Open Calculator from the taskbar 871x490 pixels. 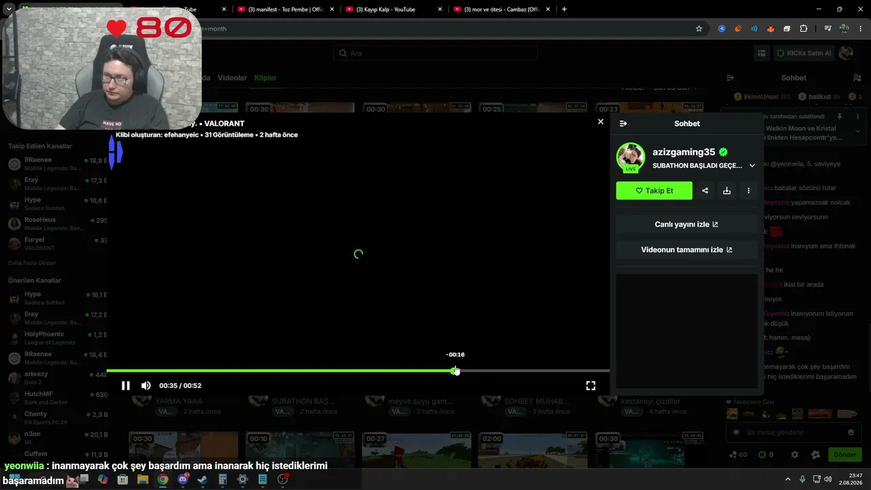tap(223, 479)
